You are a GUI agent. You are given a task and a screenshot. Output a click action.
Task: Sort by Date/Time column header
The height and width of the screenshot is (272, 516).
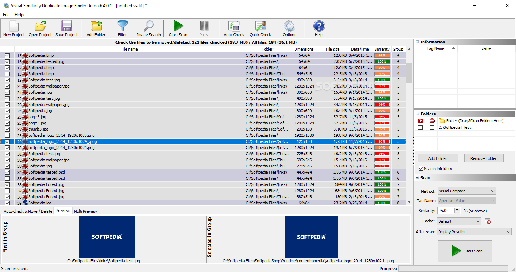click(x=360, y=49)
